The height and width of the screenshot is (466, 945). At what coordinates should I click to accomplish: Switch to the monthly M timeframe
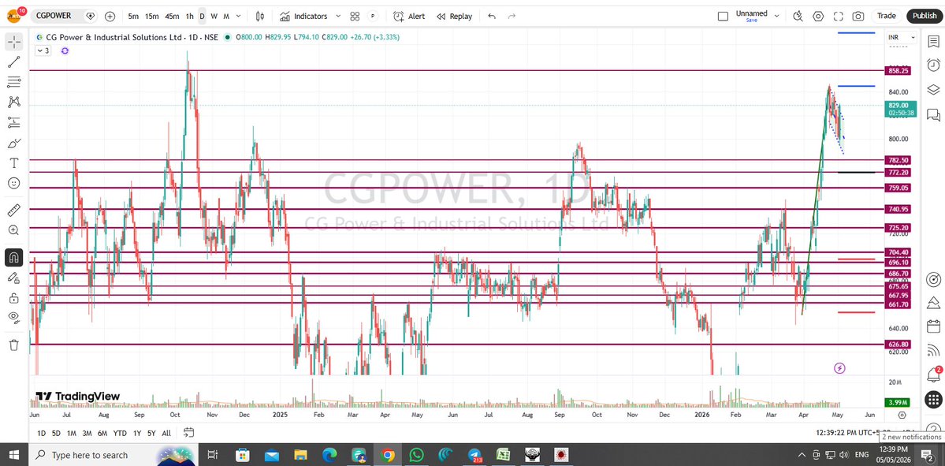coord(226,17)
